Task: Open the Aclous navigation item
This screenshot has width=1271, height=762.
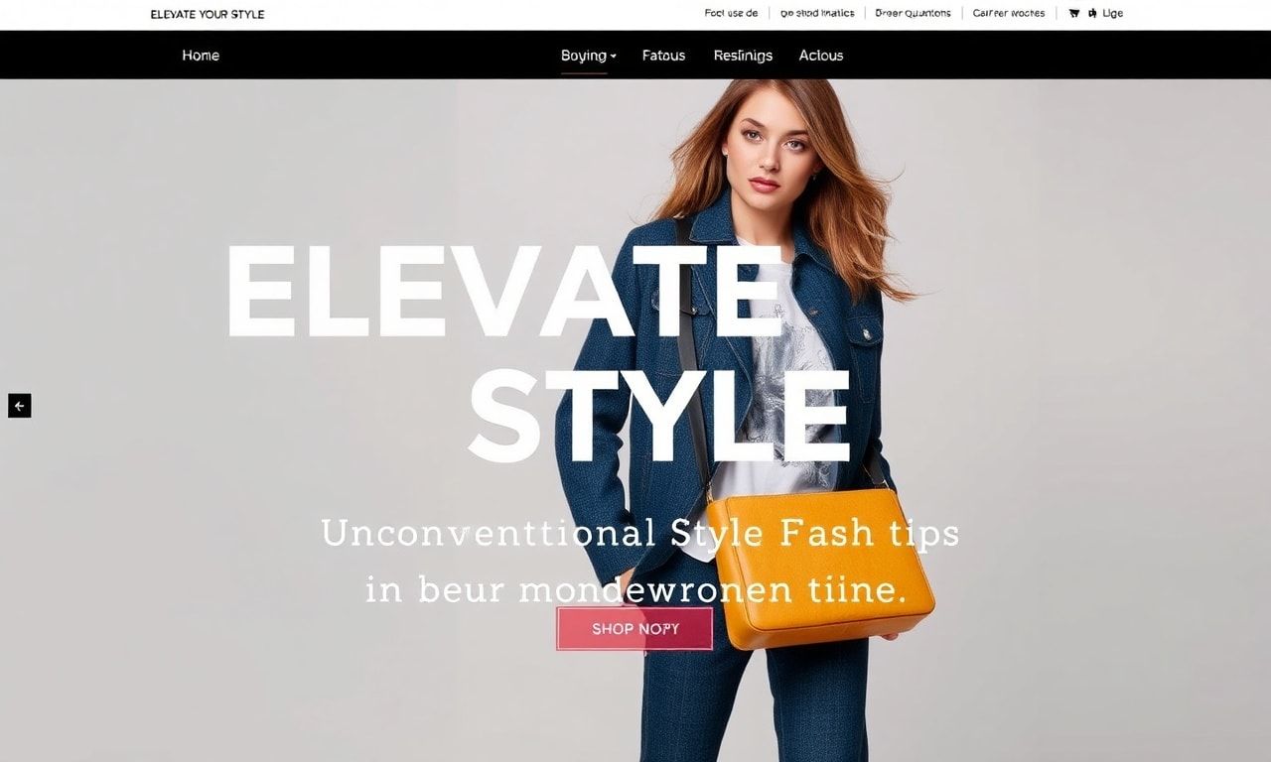Action: pyautogui.click(x=821, y=56)
